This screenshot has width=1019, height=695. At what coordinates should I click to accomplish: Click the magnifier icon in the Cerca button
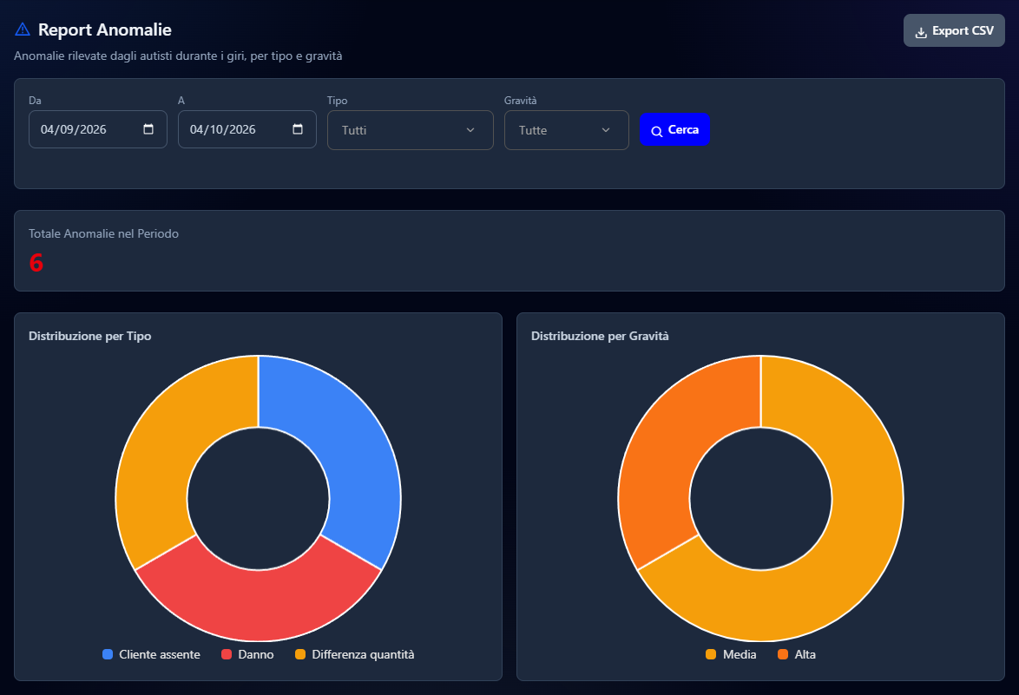[x=657, y=130]
